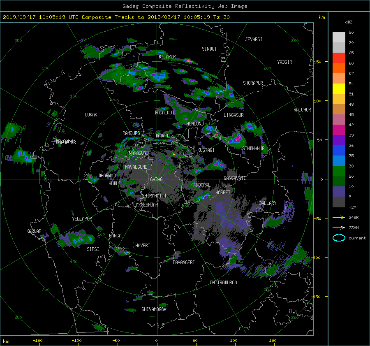
Task: Click the SHIVAMOGGA city label
Action: pyautogui.click(x=154, y=309)
